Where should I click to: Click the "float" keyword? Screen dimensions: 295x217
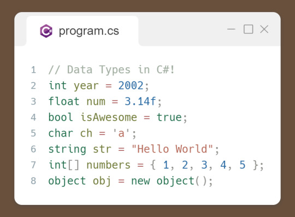click(x=64, y=101)
